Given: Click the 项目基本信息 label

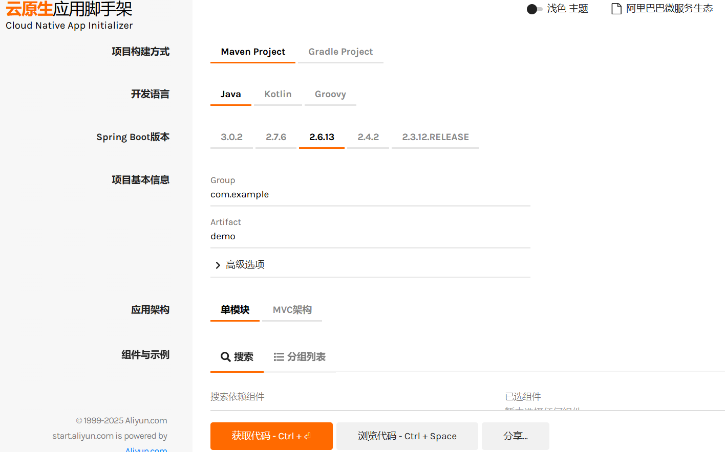Looking at the screenshot, I should [x=141, y=180].
